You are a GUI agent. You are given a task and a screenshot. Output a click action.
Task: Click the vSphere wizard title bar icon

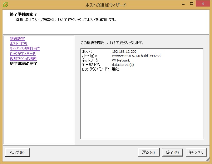pos(6,5)
